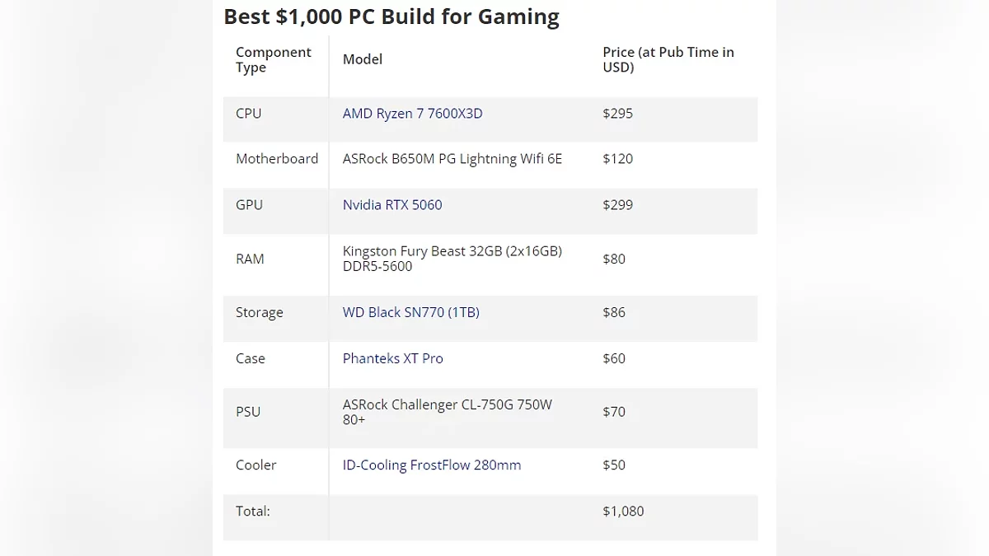Click the Storage row label
The width and height of the screenshot is (989, 556).
tap(259, 313)
